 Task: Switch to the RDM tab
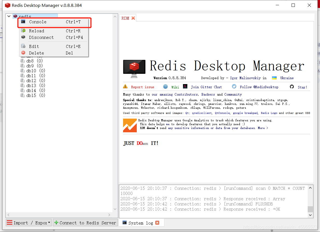click(x=125, y=18)
